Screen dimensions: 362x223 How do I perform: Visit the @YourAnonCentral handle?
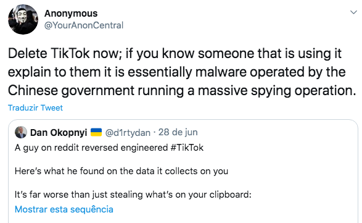point(84,25)
